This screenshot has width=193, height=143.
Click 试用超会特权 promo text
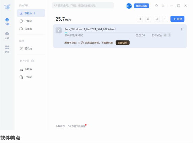(99, 43)
